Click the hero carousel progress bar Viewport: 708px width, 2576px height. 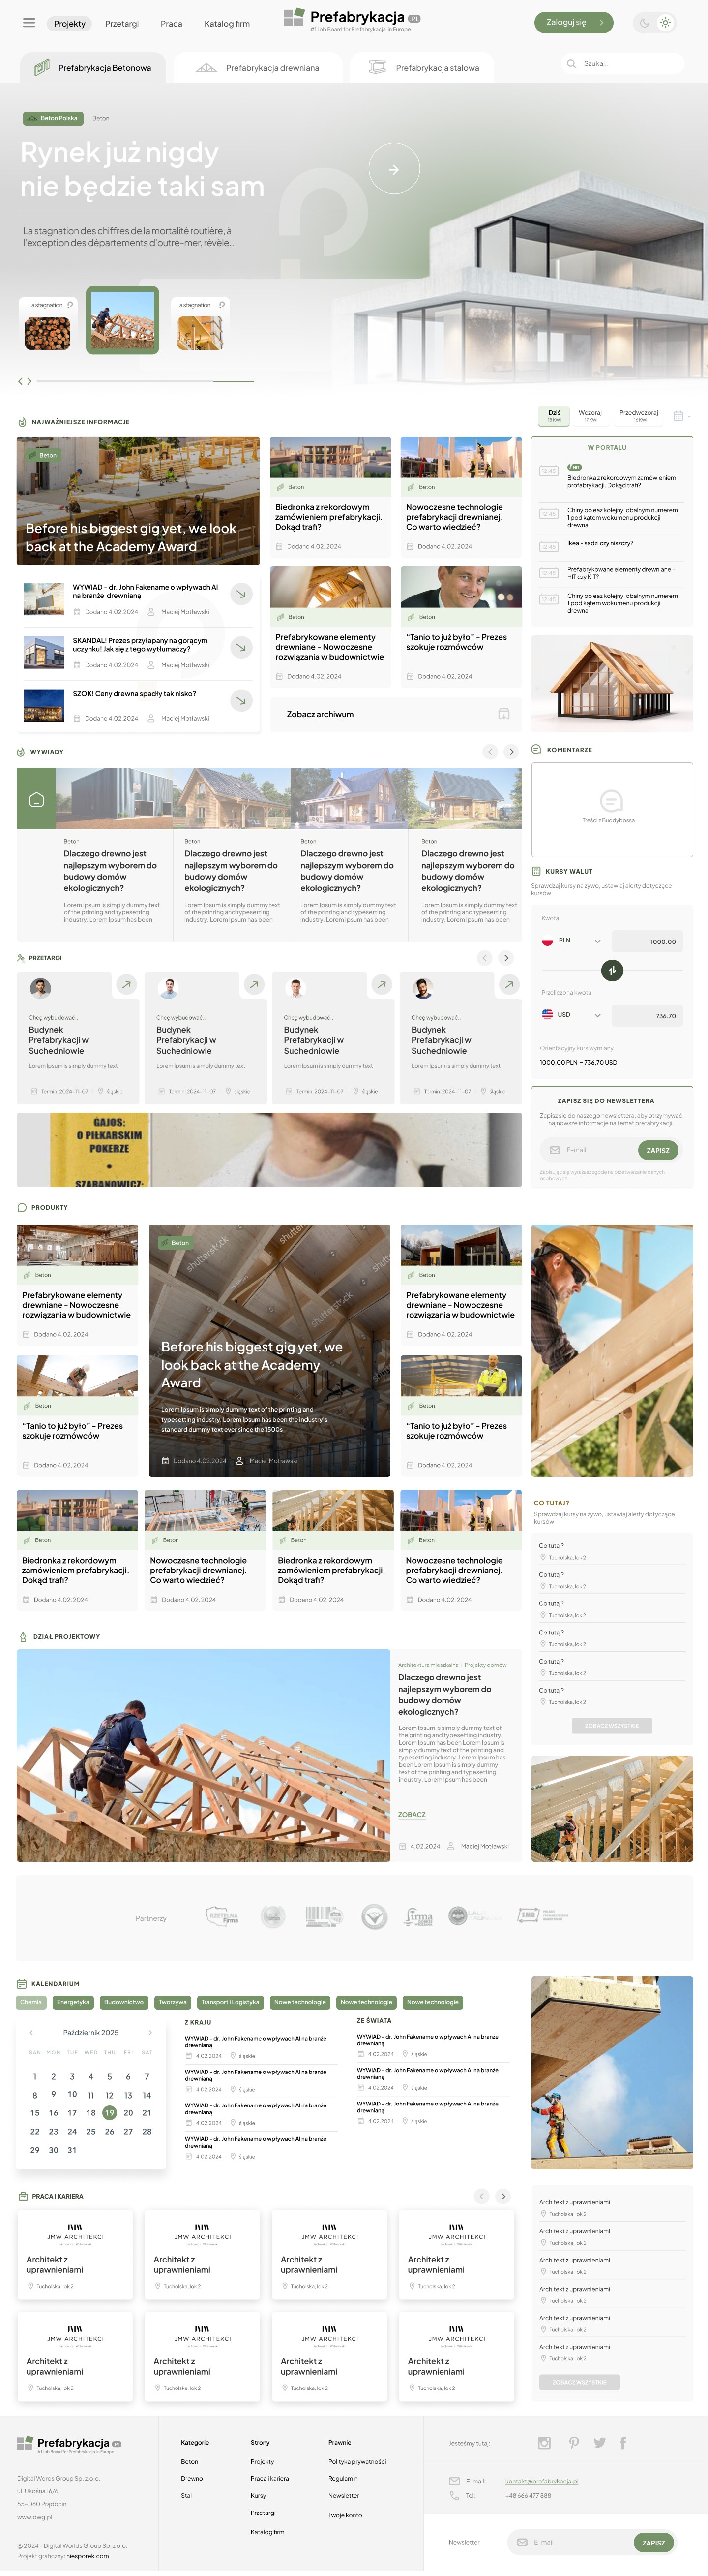(x=145, y=381)
